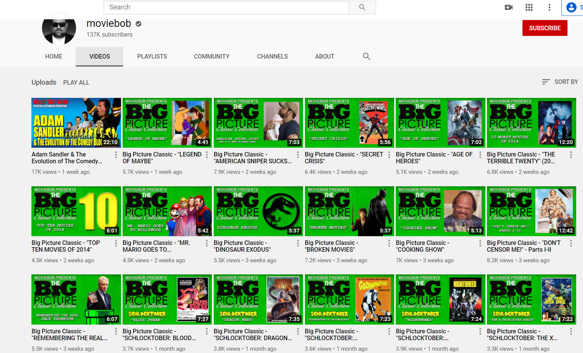Viewport: 583px width, 353px height.
Task: Click the red SUBSCRIBE button
Action: click(545, 28)
